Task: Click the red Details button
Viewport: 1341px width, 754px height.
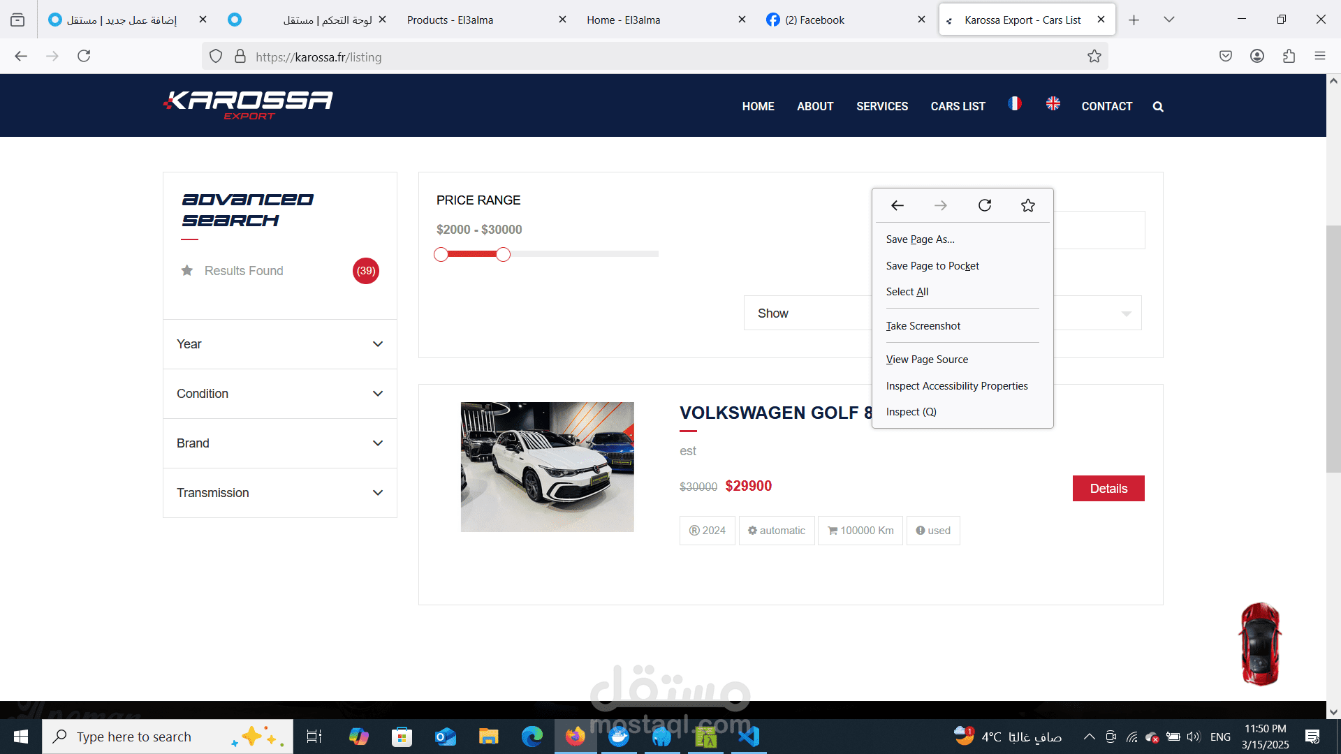Action: tap(1108, 489)
